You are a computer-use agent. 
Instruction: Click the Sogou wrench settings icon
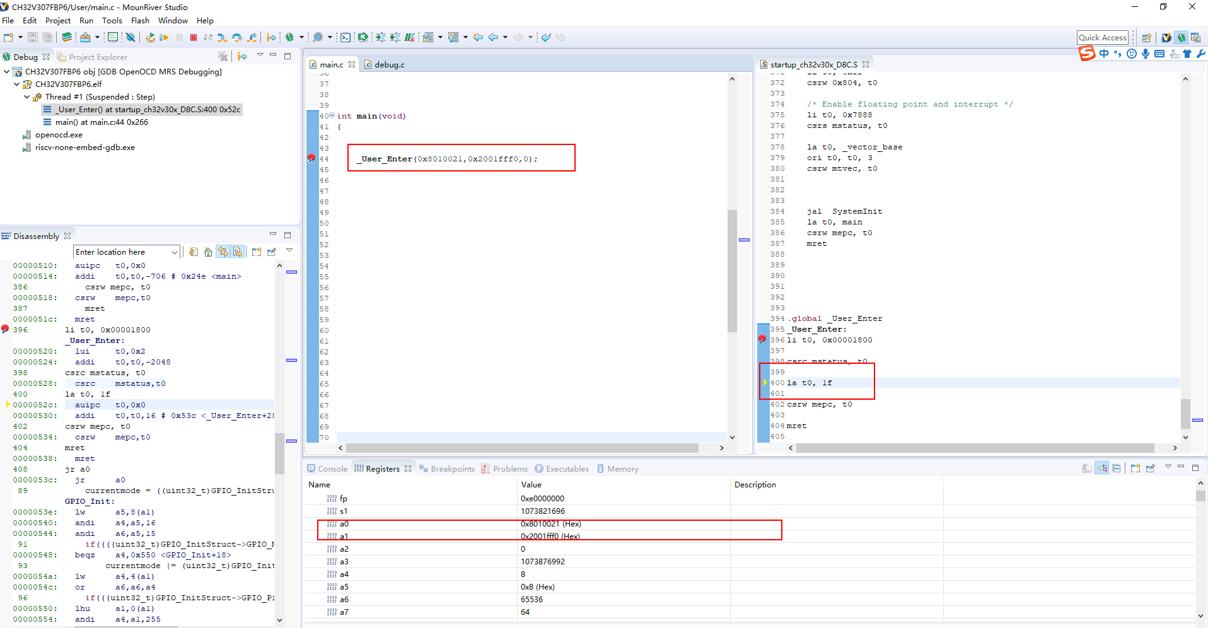[1201, 54]
